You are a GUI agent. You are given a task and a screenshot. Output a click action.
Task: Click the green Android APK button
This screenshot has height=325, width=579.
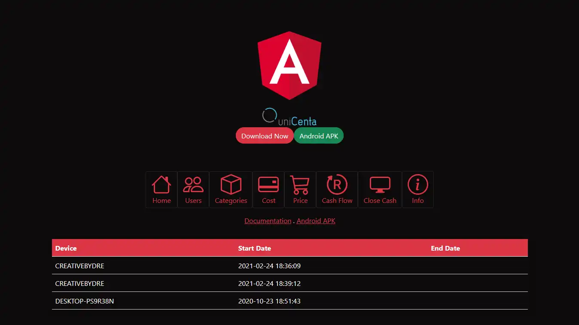pos(319,136)
